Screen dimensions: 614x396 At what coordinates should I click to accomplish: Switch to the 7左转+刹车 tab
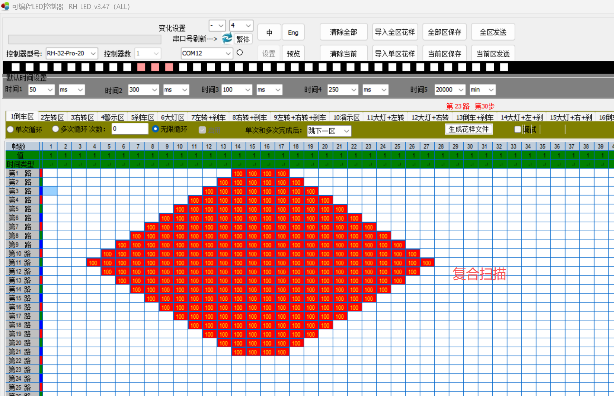pyautogui.click(x=208, y=117)
